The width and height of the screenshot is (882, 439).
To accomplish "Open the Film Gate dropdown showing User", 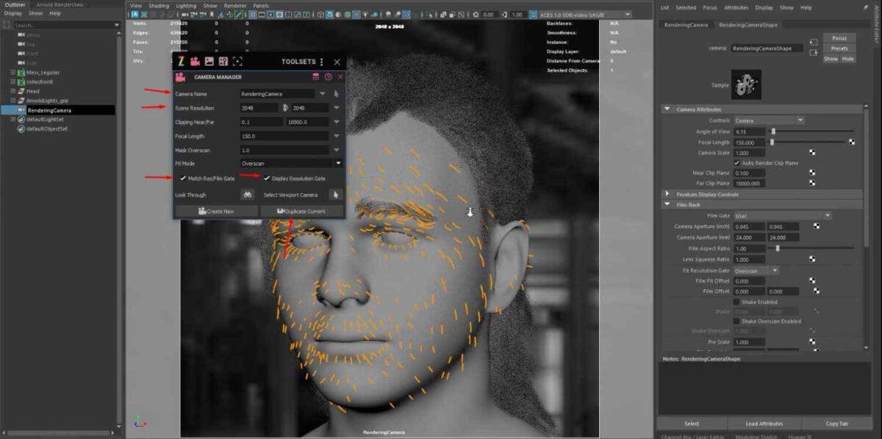I will coord(781,215).
